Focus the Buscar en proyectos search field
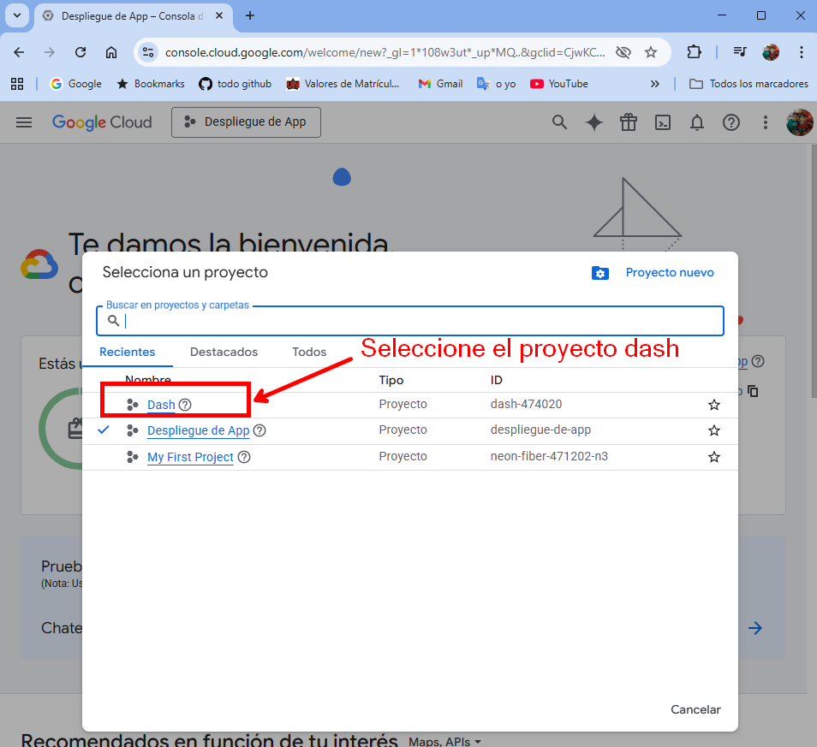 410,321
